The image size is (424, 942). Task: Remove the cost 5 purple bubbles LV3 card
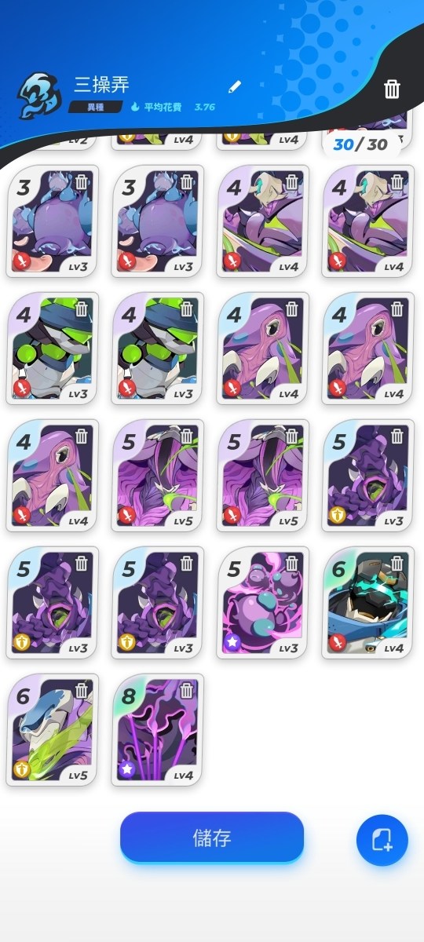[x=292, y=563]
